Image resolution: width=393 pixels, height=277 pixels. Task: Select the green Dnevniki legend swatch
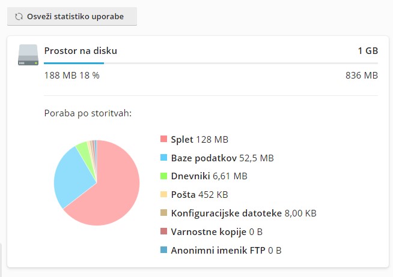coord(163,176)
